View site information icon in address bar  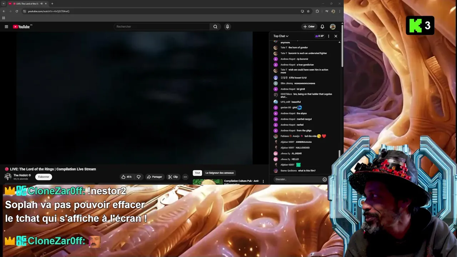pos(24,11)
